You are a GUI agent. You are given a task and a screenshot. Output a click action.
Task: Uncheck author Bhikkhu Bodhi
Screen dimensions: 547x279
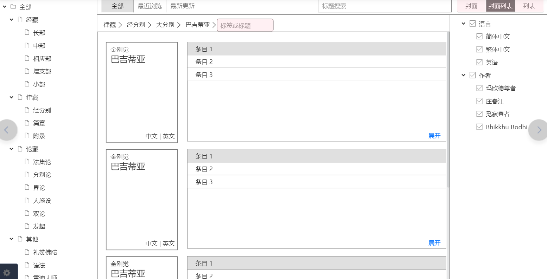(479, 127)
